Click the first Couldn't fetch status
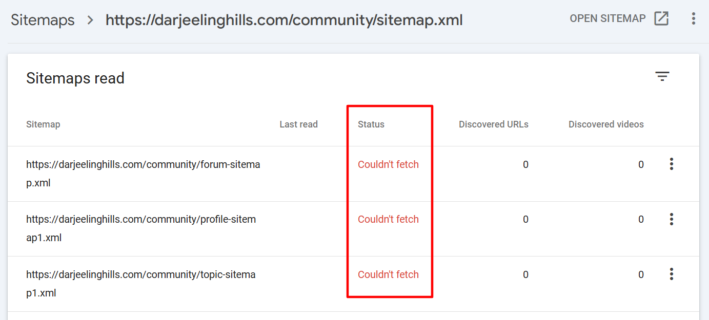This screenshot has width=709, height=320. pyautogui.click(x=388, y=164)
